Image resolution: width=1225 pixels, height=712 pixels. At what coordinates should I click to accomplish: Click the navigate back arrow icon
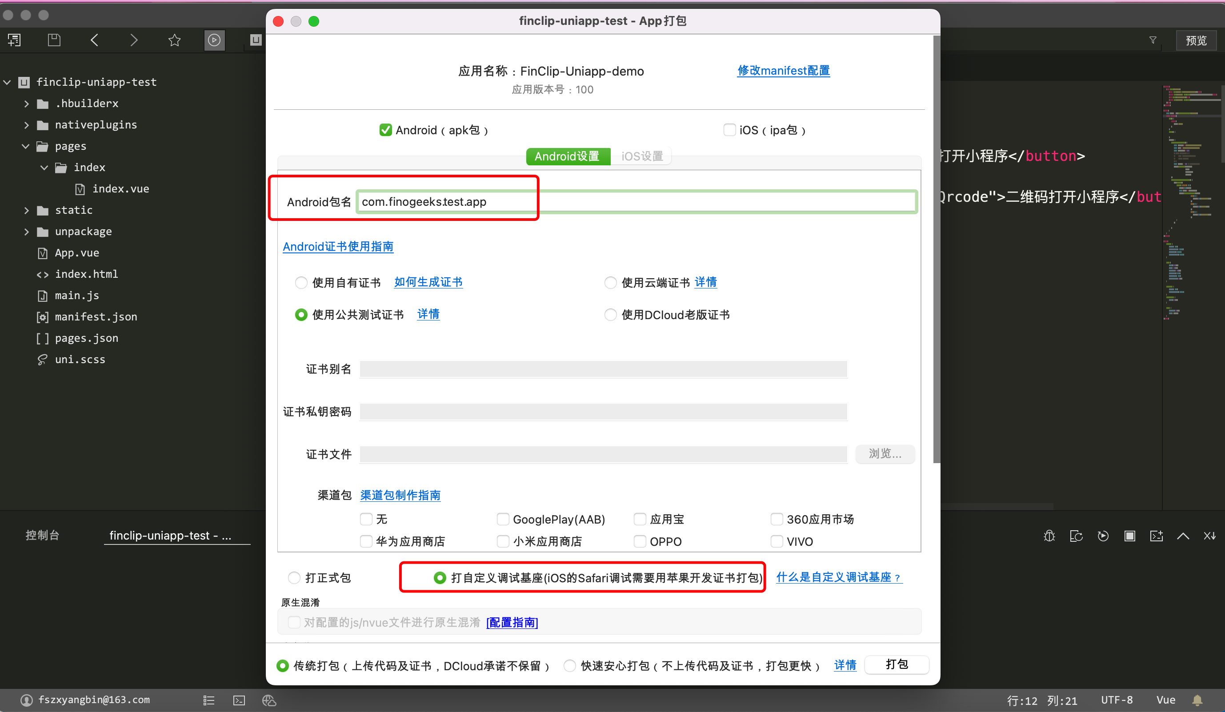(x=94, y=40)
